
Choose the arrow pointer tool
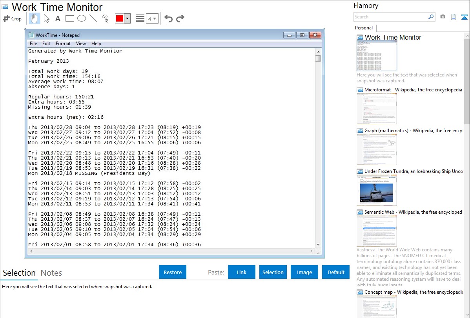point(46,18)
